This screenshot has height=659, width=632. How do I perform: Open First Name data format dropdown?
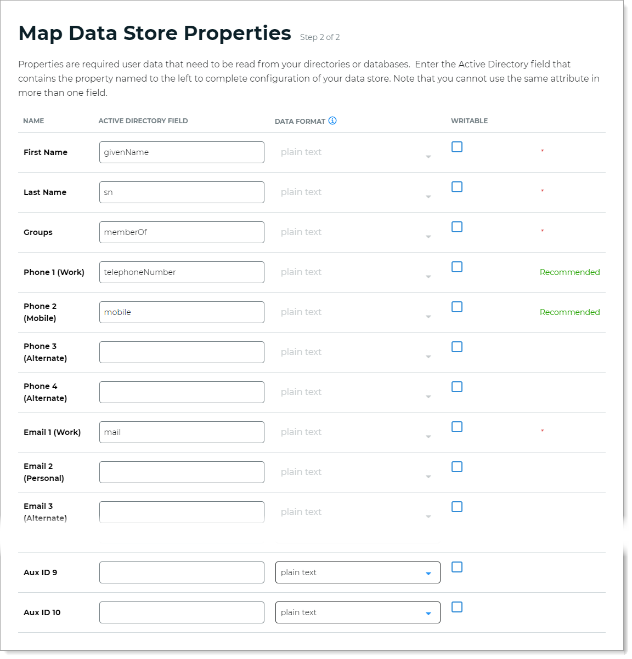point(358,152)
